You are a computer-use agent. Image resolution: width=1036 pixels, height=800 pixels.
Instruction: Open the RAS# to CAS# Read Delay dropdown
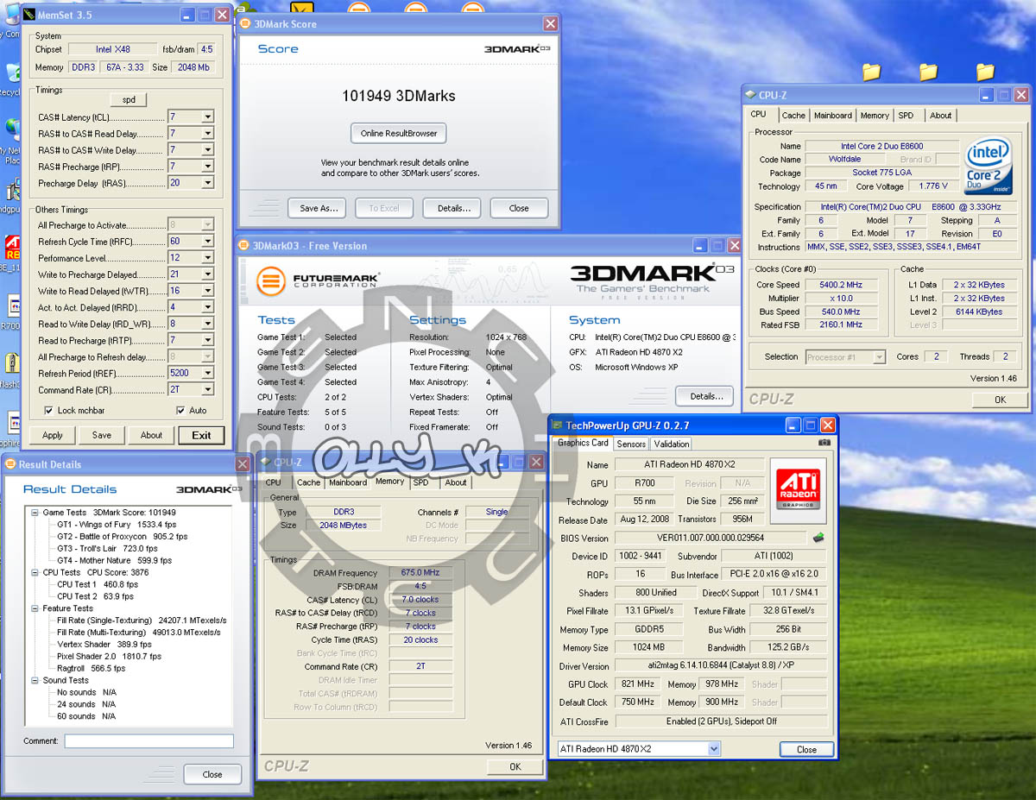pyautogui.click(x=207, y=133)
